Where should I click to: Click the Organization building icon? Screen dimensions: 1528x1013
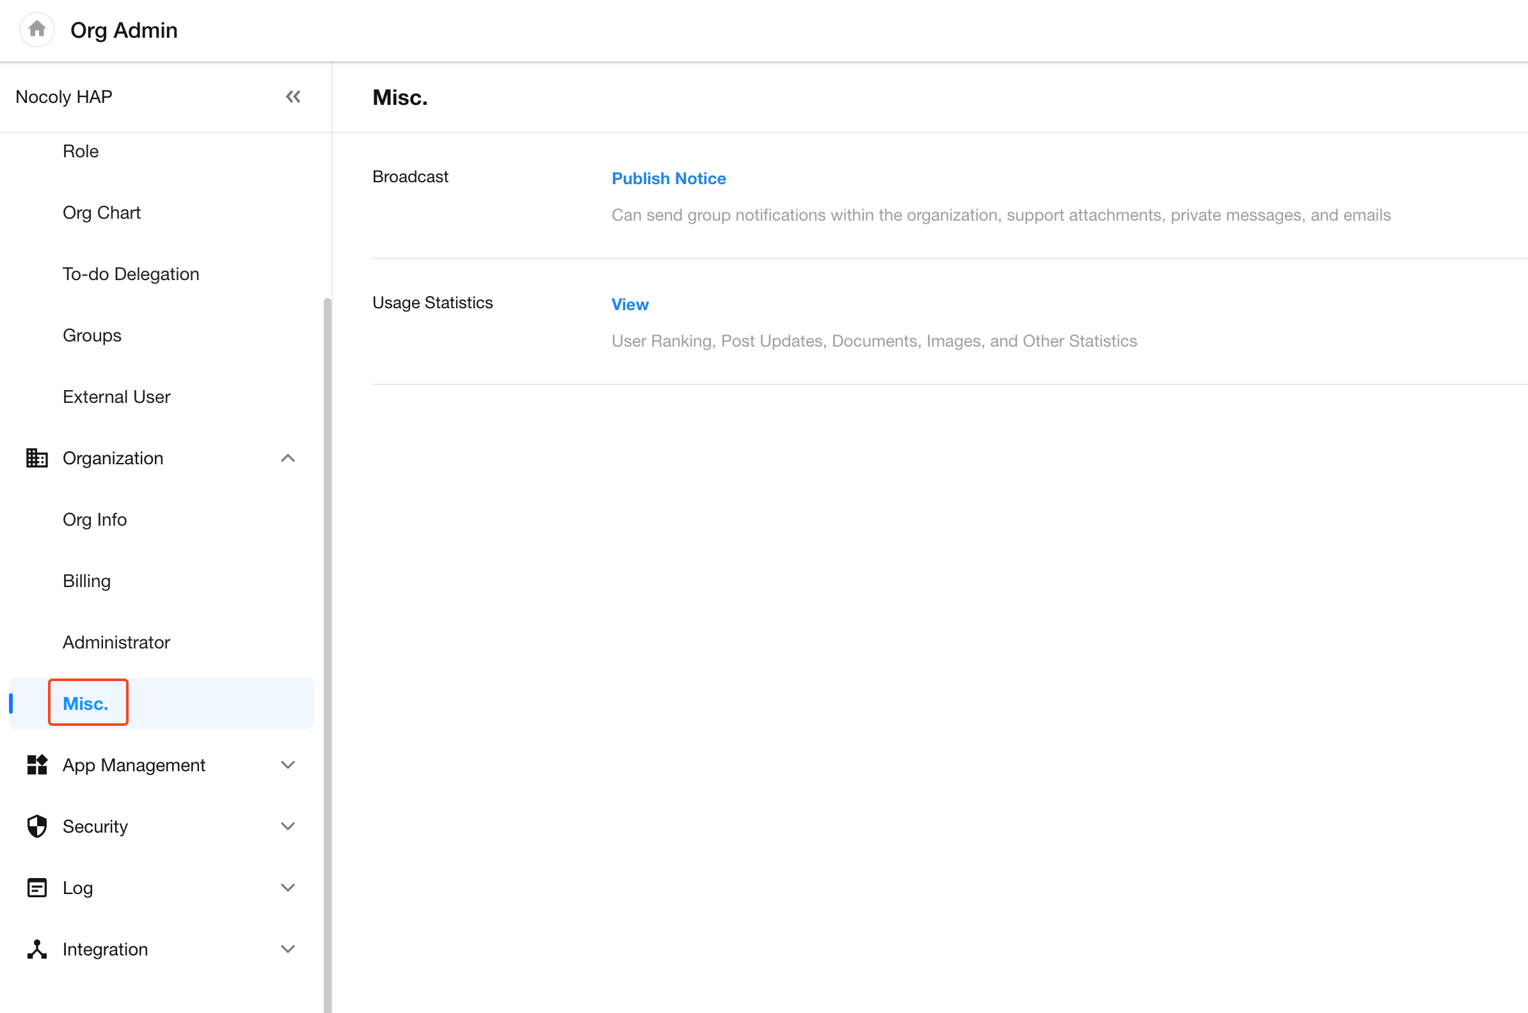(x=37, y=458)
